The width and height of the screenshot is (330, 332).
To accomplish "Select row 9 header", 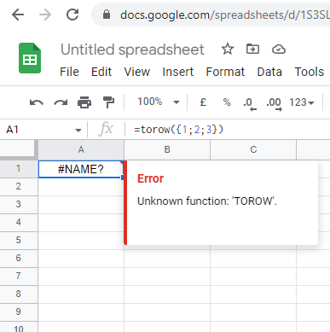I will tap(19, 312).
